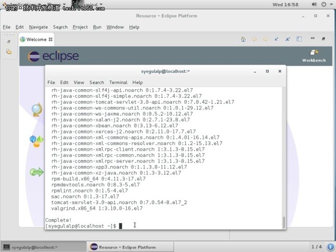The width and height of the screenshot is (336, 252).
Task: Select rh-java-common-xmlrpc-server.noarch line
Action: click(x=128, y=161)
